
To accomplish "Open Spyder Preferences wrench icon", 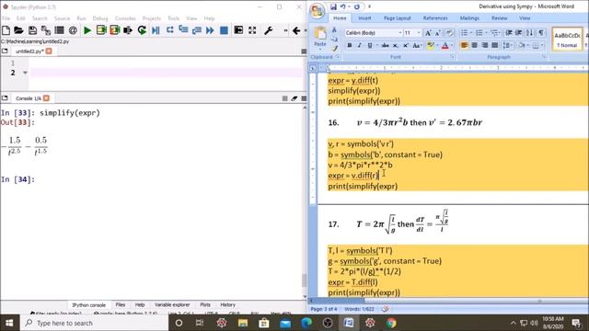I will coord(268,30).
